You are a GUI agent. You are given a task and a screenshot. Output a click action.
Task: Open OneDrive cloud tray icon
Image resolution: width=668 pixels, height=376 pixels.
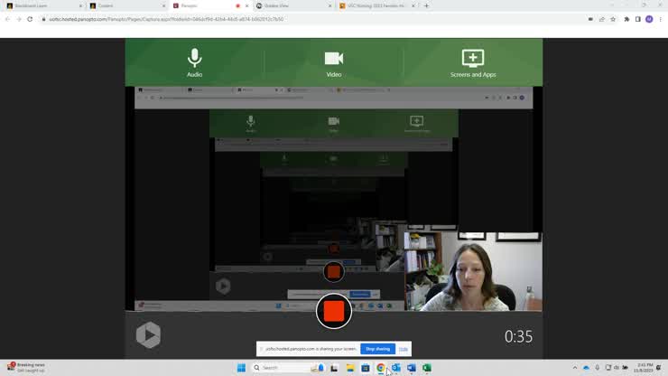[586, 368]
